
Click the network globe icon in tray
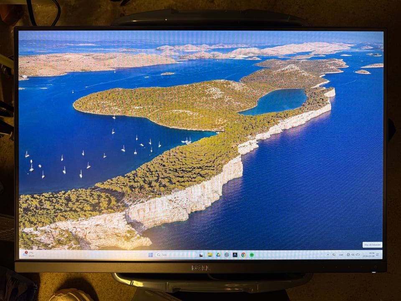pyautogui.click(x=348, y=255)
